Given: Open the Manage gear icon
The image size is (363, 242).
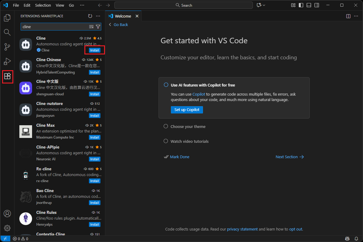Looking at the screenshot, I should coord(7,228).
